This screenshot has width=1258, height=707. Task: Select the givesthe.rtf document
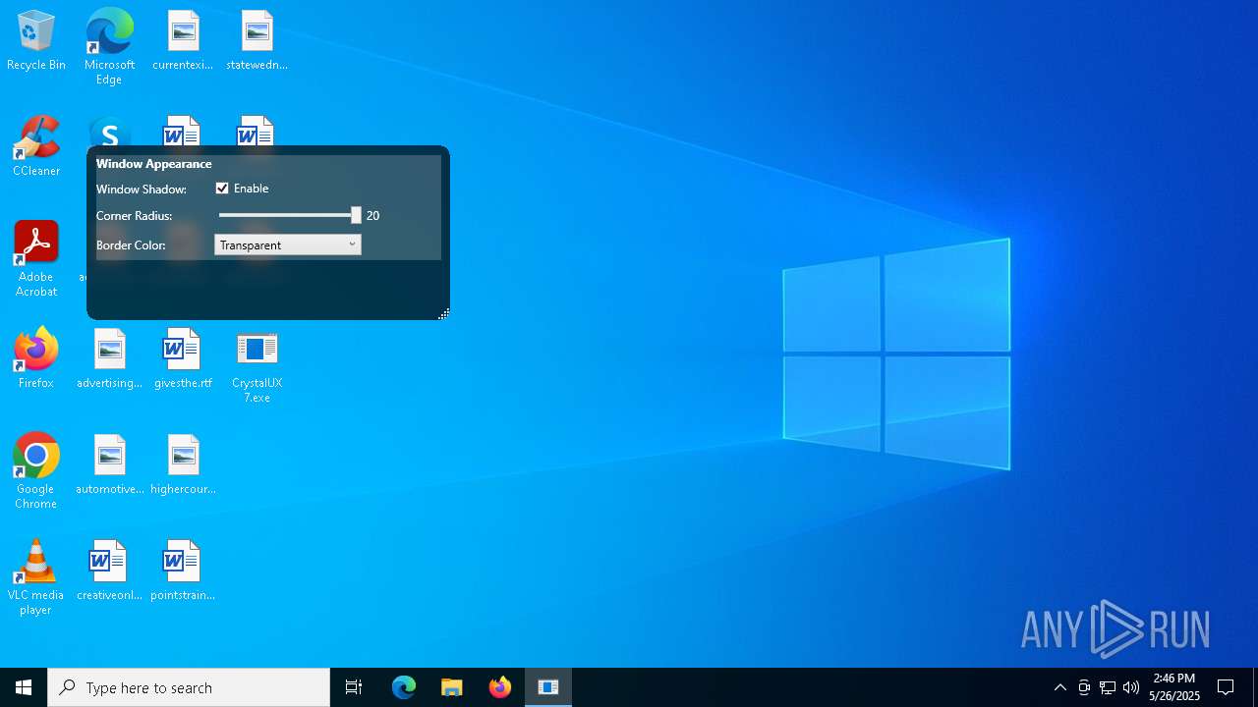(x=183, y=358)
